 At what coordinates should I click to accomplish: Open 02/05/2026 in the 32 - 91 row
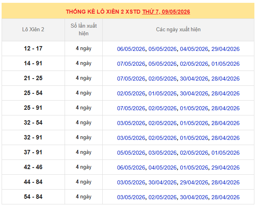[163, 138]
